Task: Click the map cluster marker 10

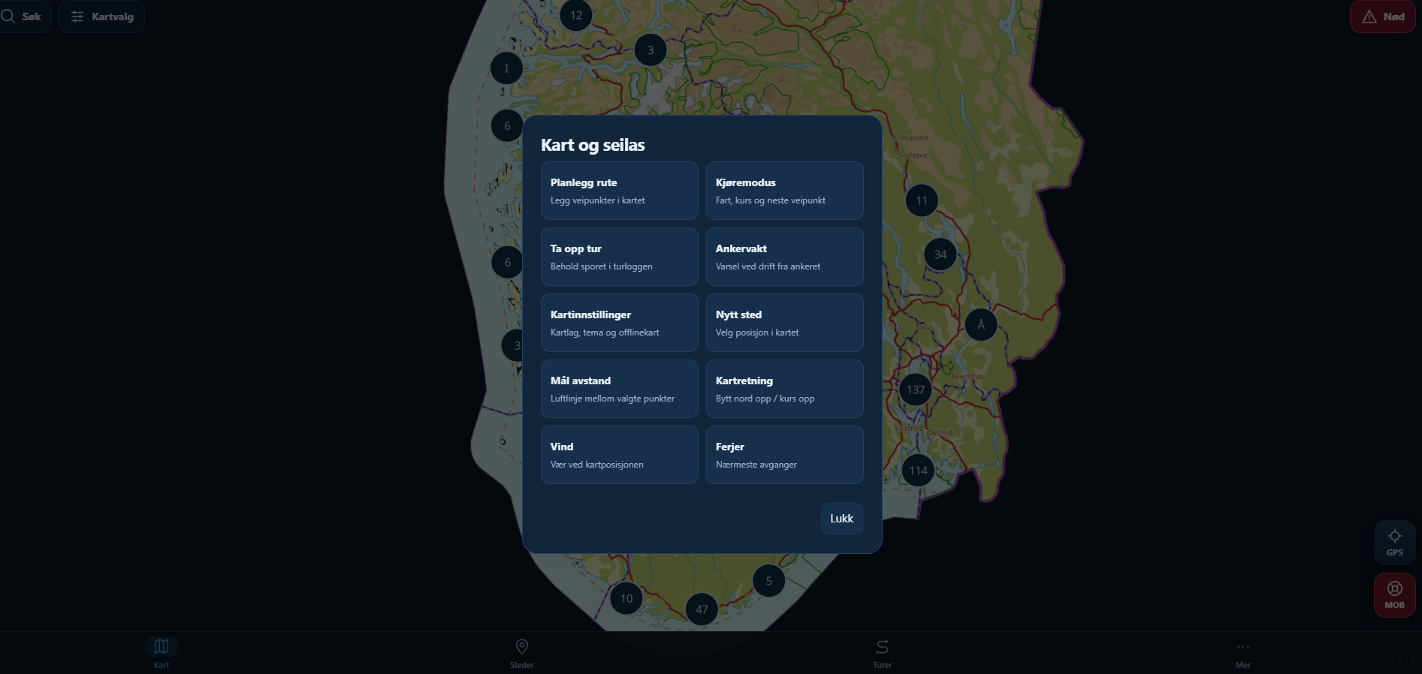Action: pyautogui.click(x=626, y=598)
